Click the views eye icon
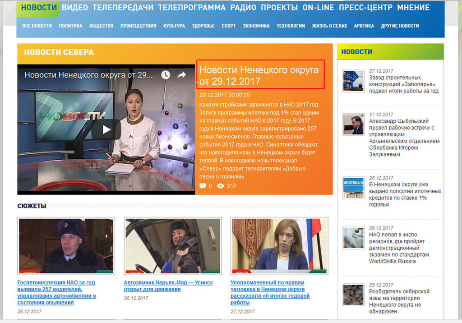This screenshot has width=462, height=323. (x=220, y=186)
